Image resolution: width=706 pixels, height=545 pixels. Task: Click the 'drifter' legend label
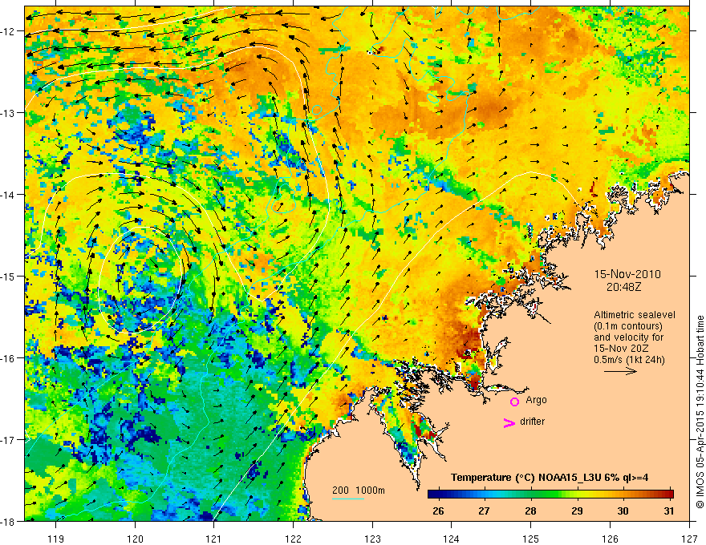click(532, 422)
